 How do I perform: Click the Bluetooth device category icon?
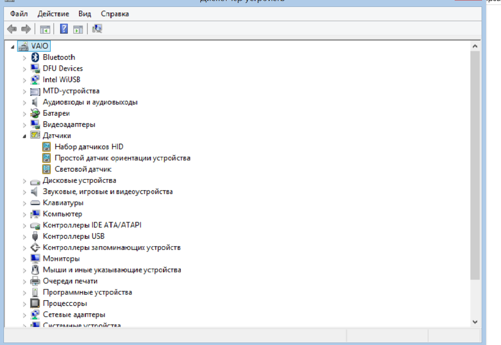(x=35, y=57)
